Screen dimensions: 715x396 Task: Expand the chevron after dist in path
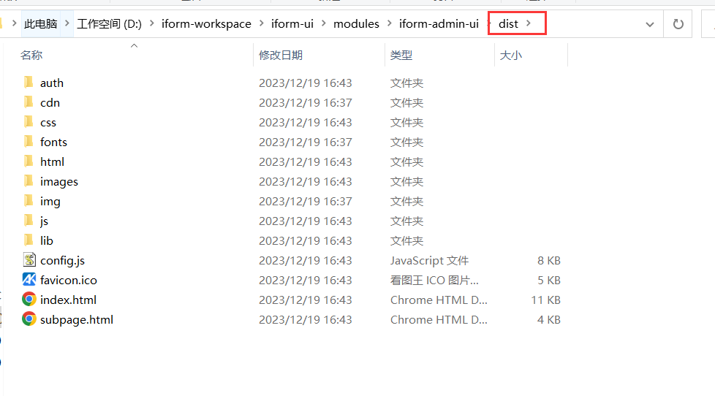pyautogui.click(x=529, y=24)
